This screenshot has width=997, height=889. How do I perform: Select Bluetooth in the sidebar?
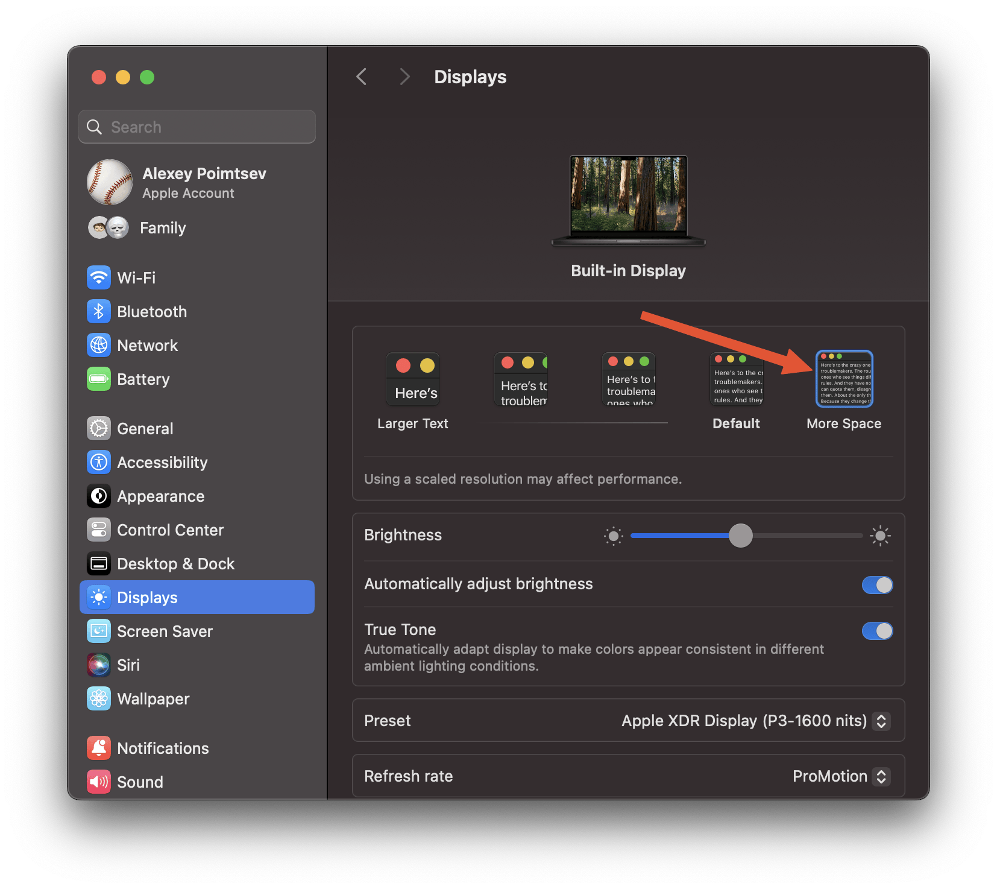[x=152, y=311]
